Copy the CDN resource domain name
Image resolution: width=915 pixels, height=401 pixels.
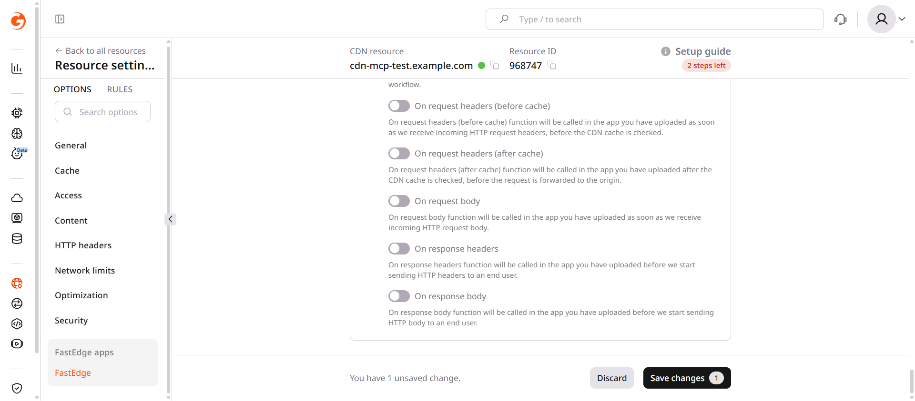[x=495, y=65]
